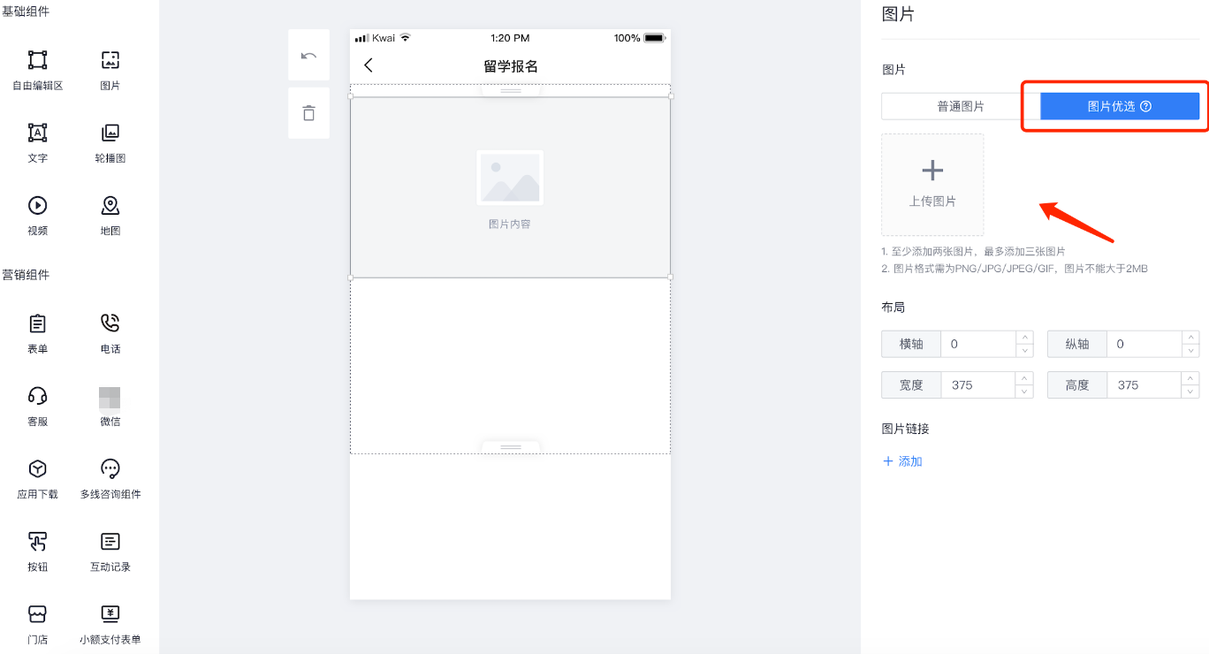The width and height of the screenshot is (1209, 654).
Task: Click the 图片链接 section label
Action: [x=906, y=429]
